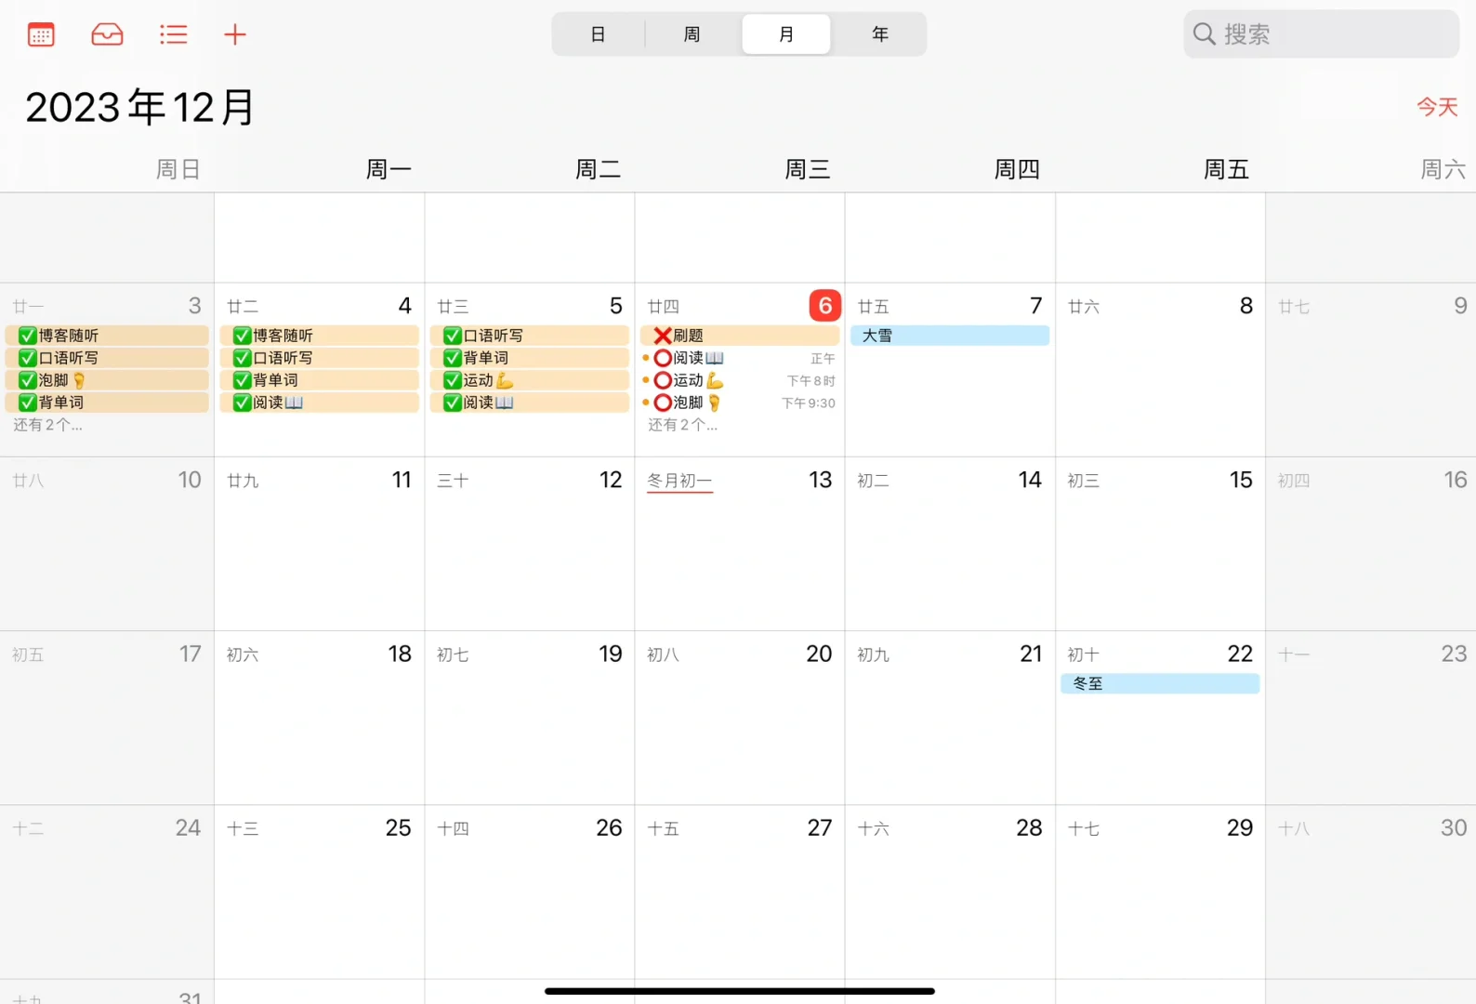Viewport: 1476px width, 1004px height.
Task: Select December 10 day cell
Action: (x=107, y=543)
